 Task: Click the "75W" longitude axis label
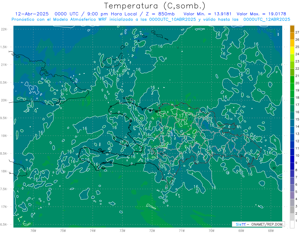click(x=63, y=230)
